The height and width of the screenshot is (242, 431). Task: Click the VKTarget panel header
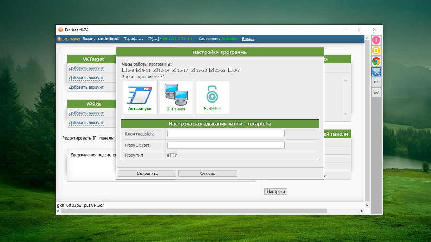pos(92,59)
